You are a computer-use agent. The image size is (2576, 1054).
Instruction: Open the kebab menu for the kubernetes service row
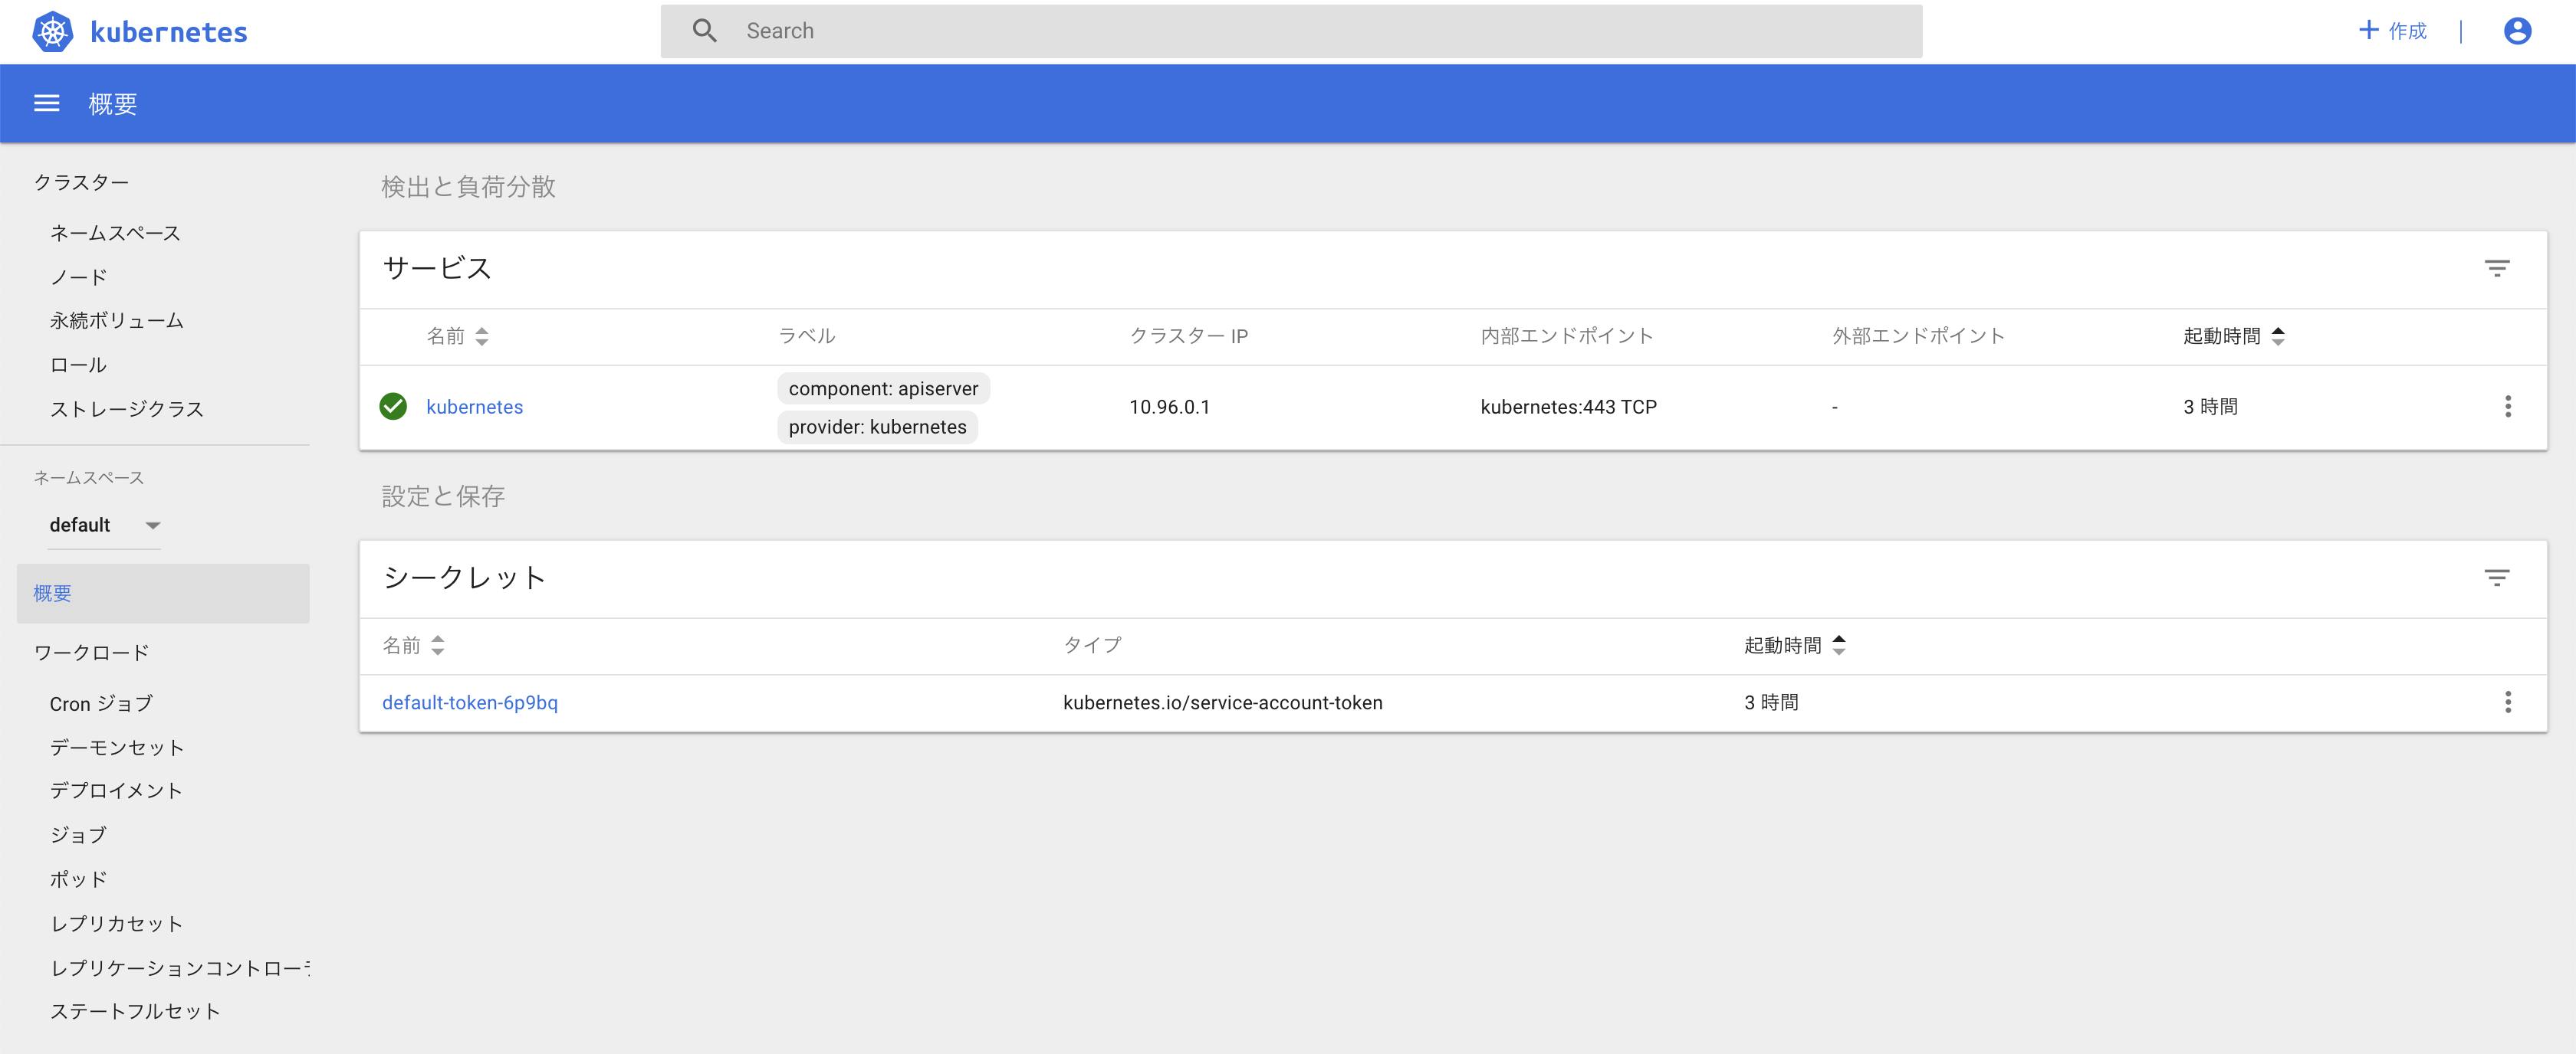pos(2508,407)
